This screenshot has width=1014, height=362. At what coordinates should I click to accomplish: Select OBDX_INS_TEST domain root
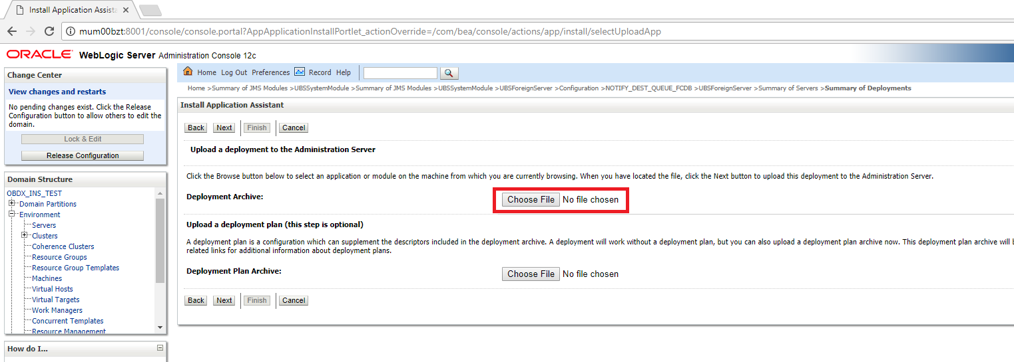point(35,193)
